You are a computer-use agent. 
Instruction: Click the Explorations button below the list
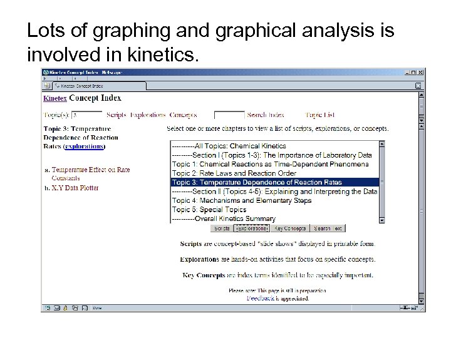pos(252,228)
